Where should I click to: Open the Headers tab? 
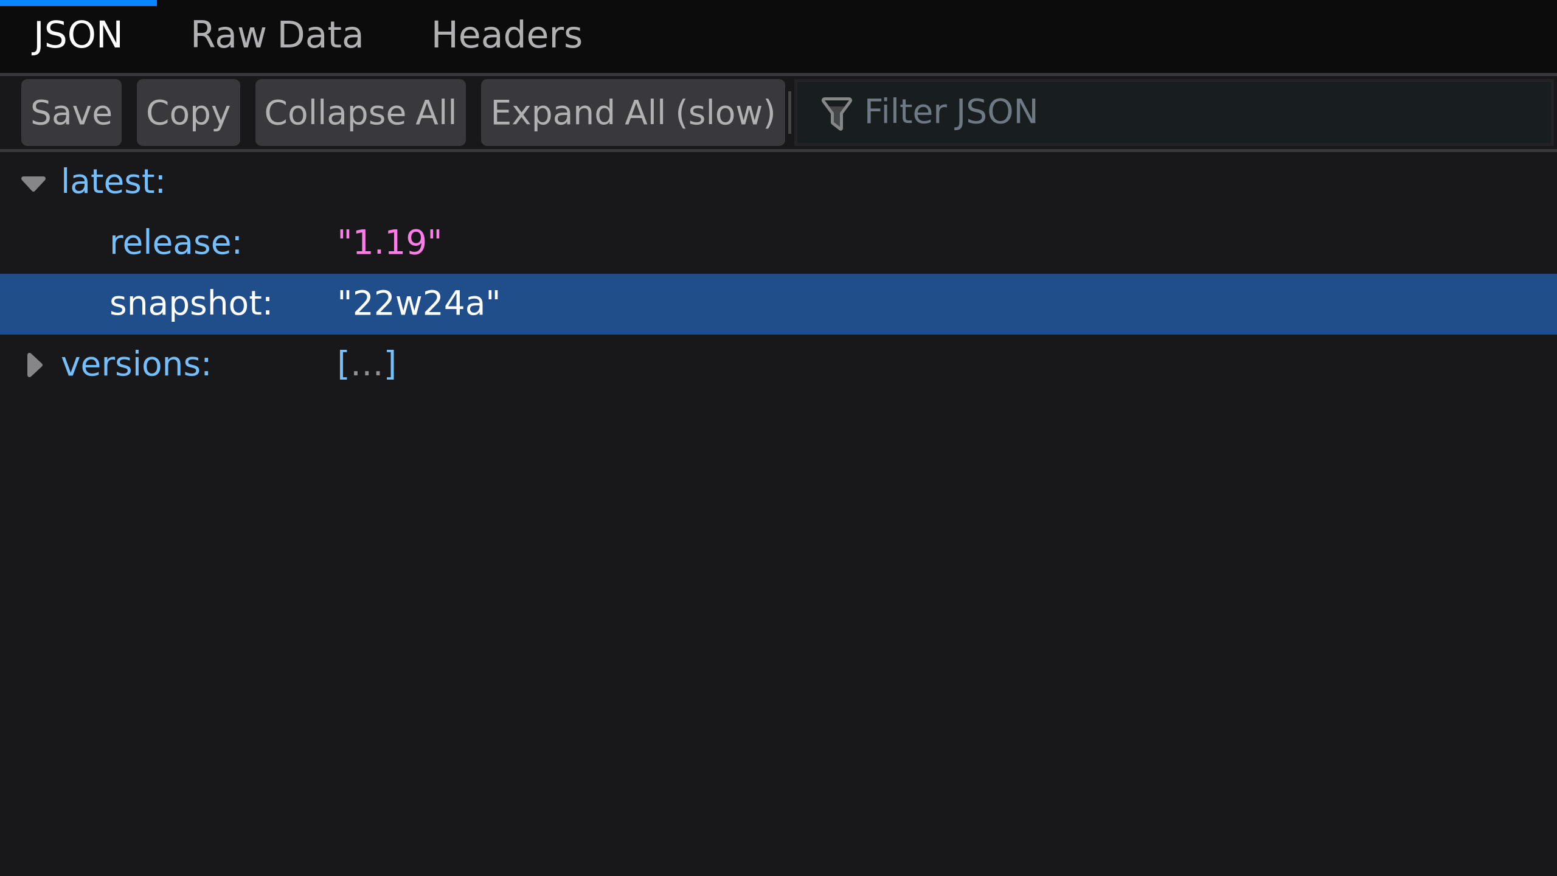[507, 35]
